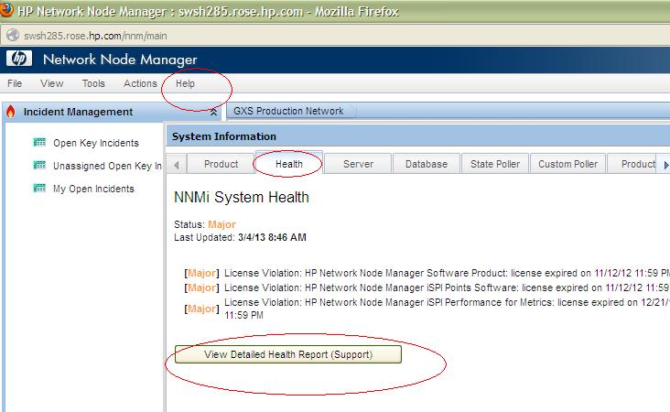
Task: Open the GXS Production Network tab
Action: pyautogui.click(x=288, y=112)
